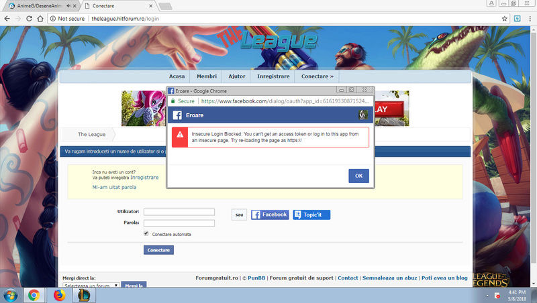Screen dimensions: 537x303
Task: Toggle the Conectare automata checkbox
Action: (x=146, y=233)
